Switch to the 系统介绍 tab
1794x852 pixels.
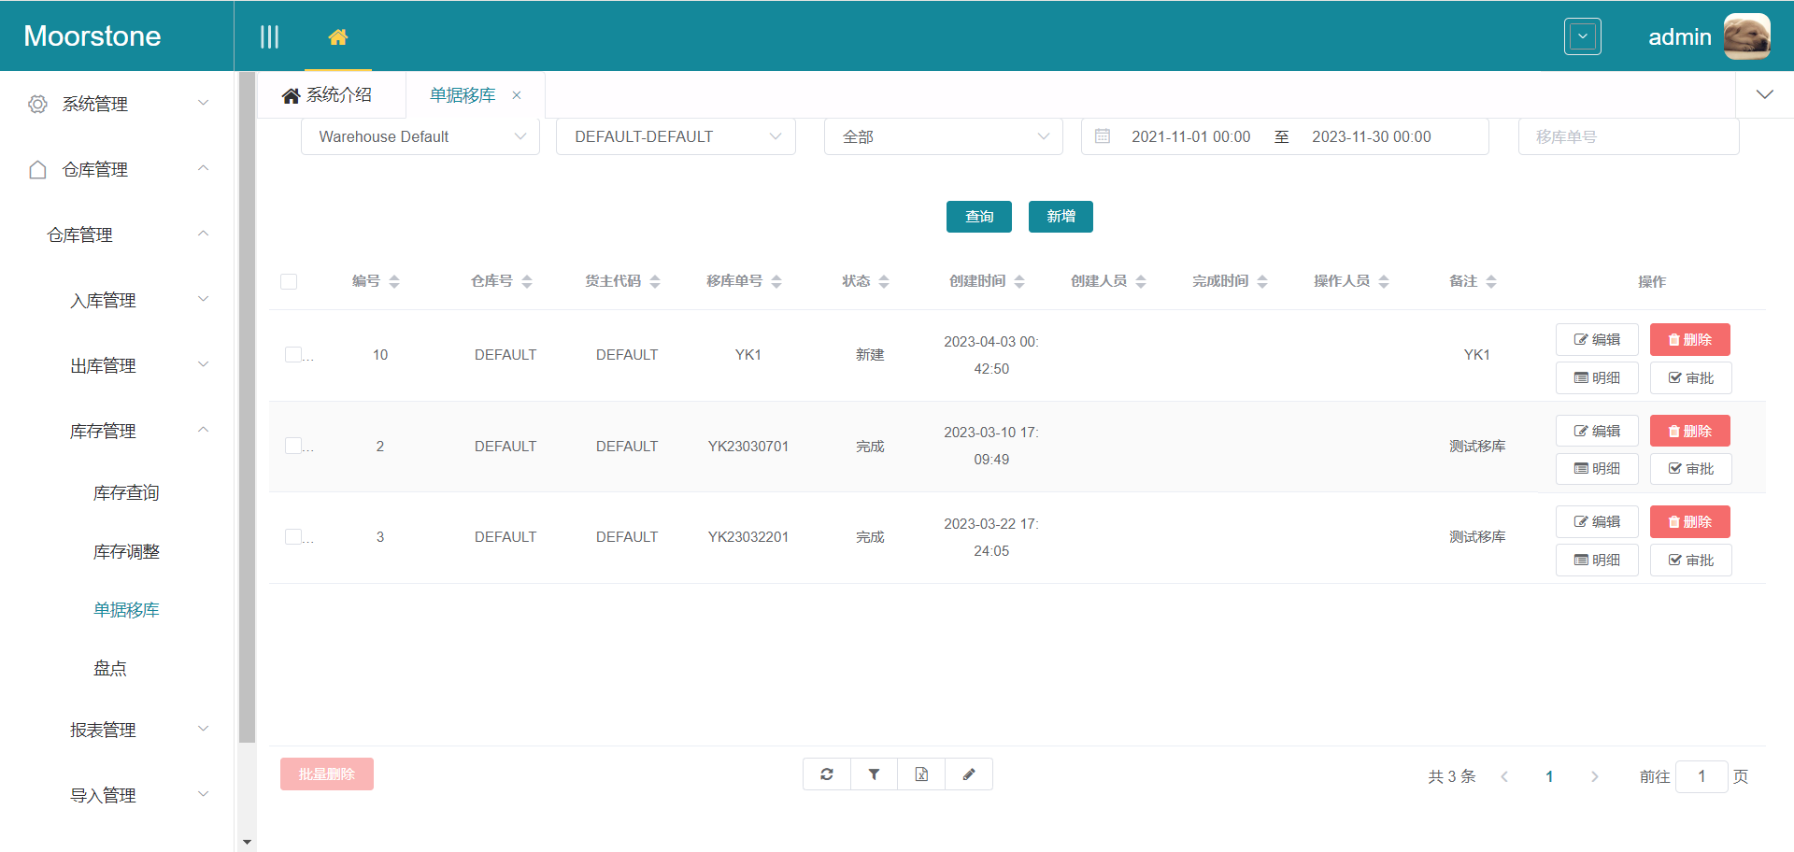(328, 95)
